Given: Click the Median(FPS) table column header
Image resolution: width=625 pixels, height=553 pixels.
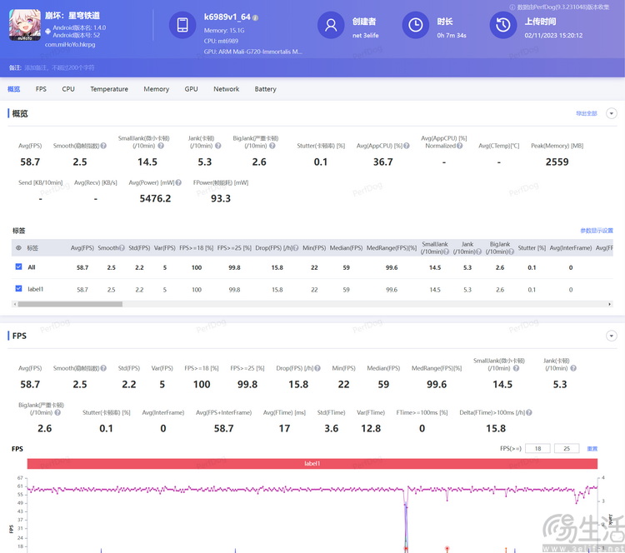Looking at the screenshot, I should click(x=346, y=248).
